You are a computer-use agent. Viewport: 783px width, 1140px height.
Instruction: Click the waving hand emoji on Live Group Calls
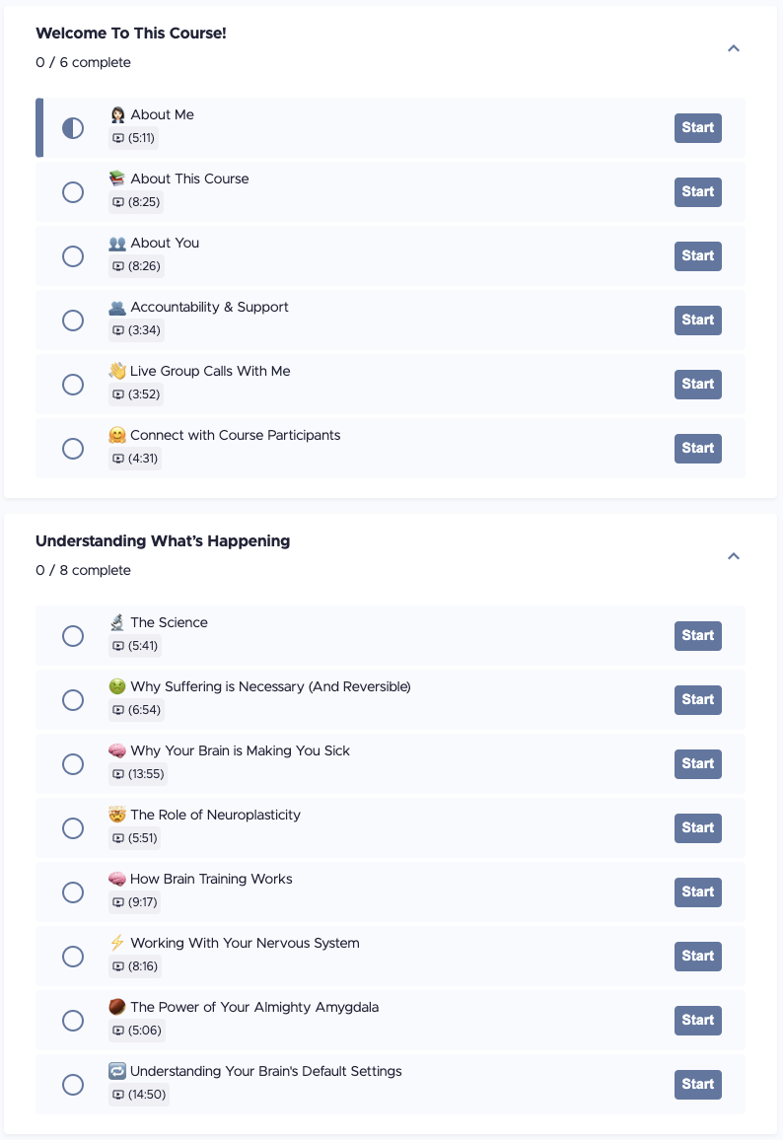[x=117, y=371]
